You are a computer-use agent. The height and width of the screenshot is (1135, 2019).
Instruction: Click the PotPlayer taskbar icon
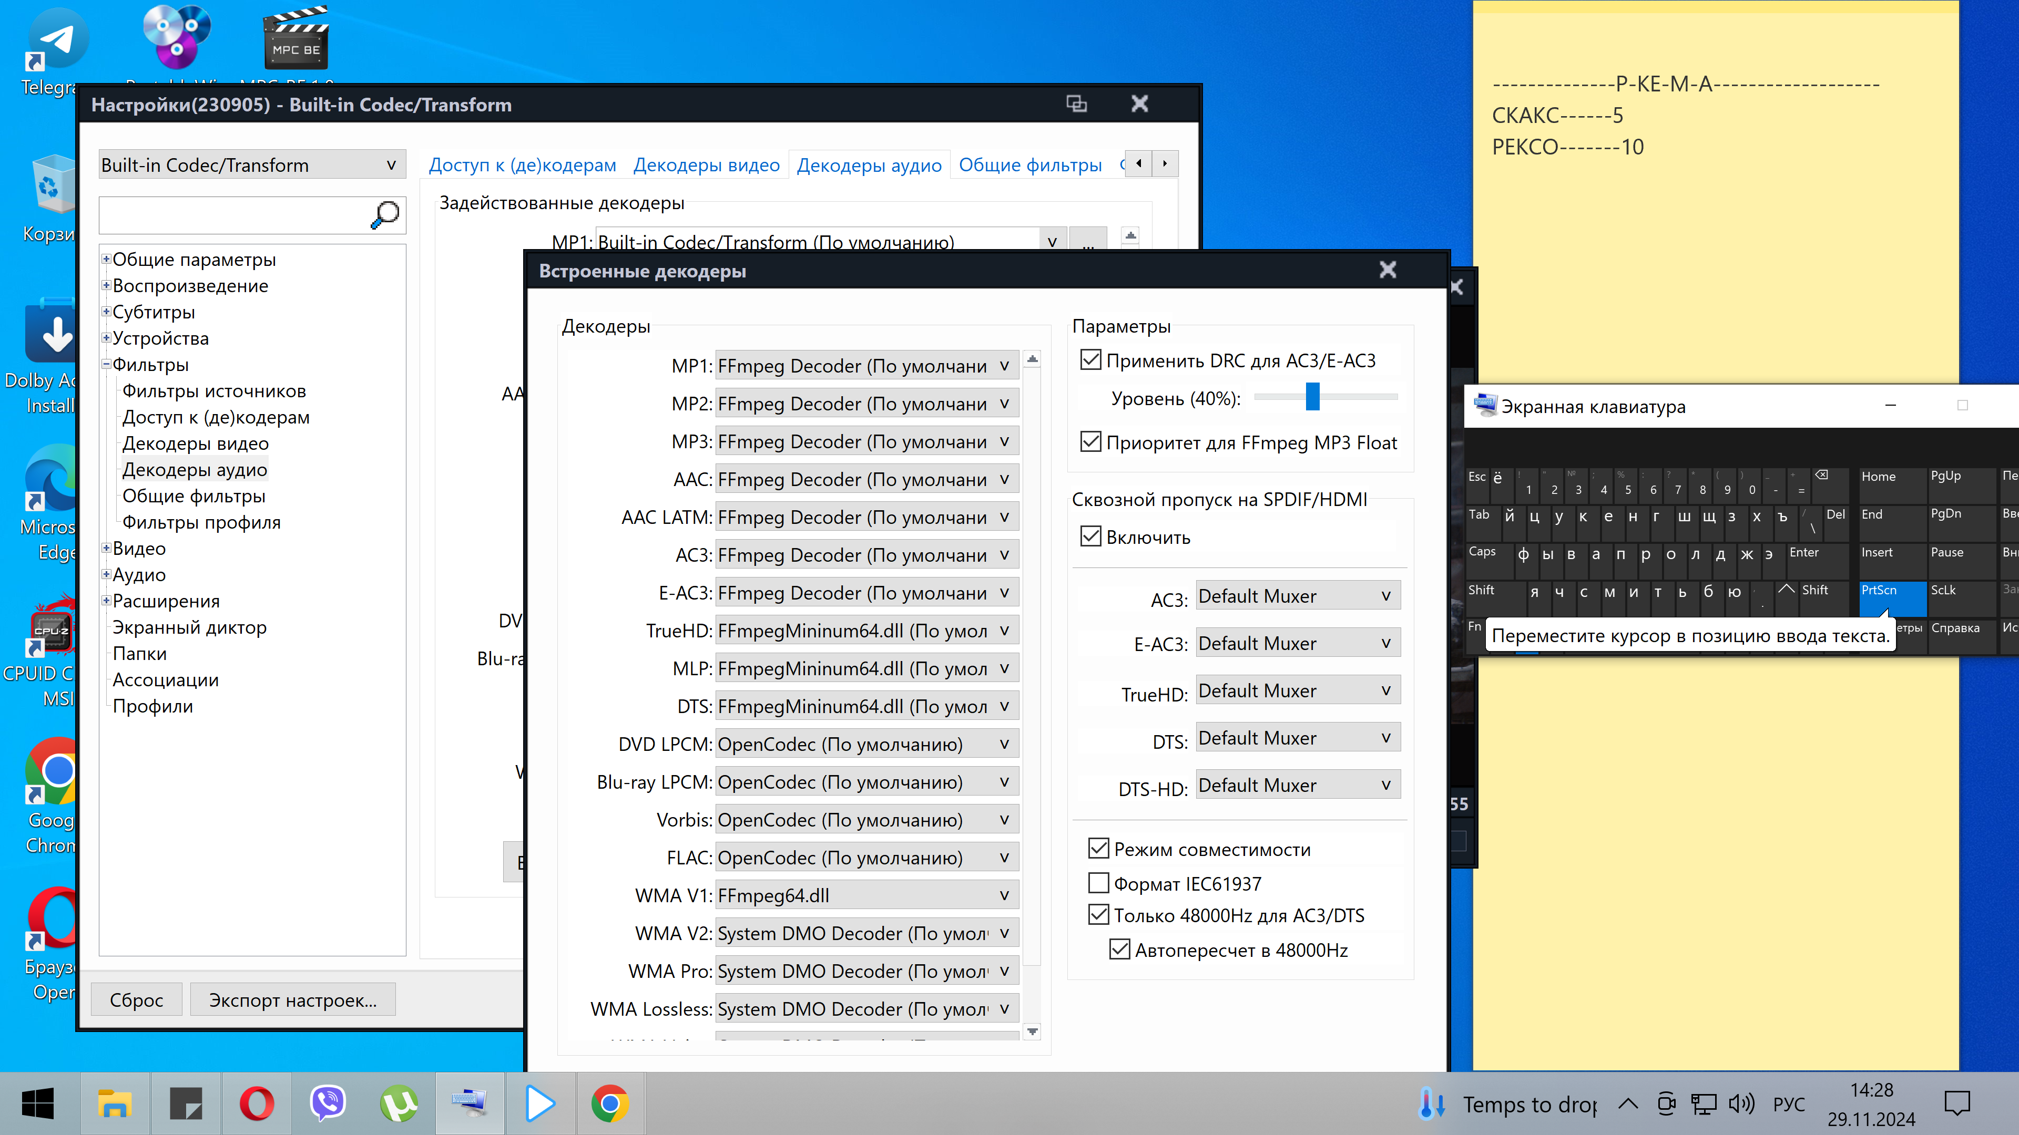539,1103
